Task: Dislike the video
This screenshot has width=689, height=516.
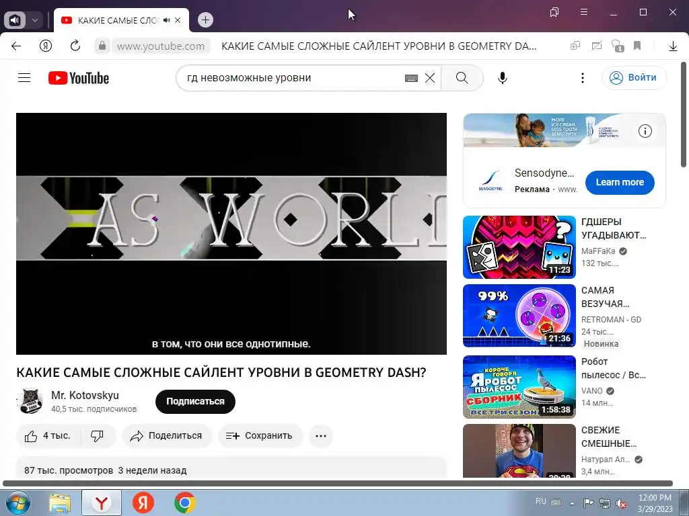Action: (97, 435)
